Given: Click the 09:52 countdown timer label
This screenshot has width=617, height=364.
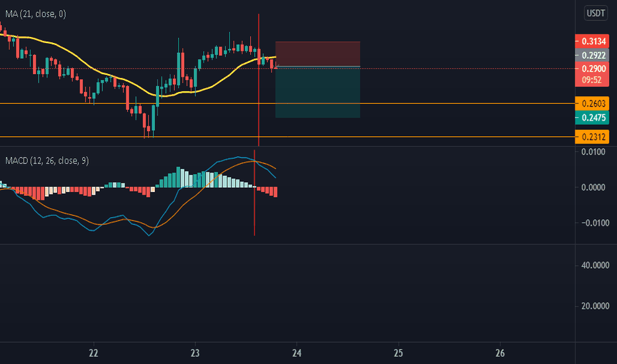Looking at the screenshot, I should [x=593, y=80].
